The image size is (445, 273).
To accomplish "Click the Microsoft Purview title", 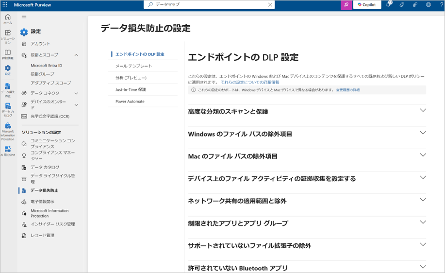I will tap(33, 5).
